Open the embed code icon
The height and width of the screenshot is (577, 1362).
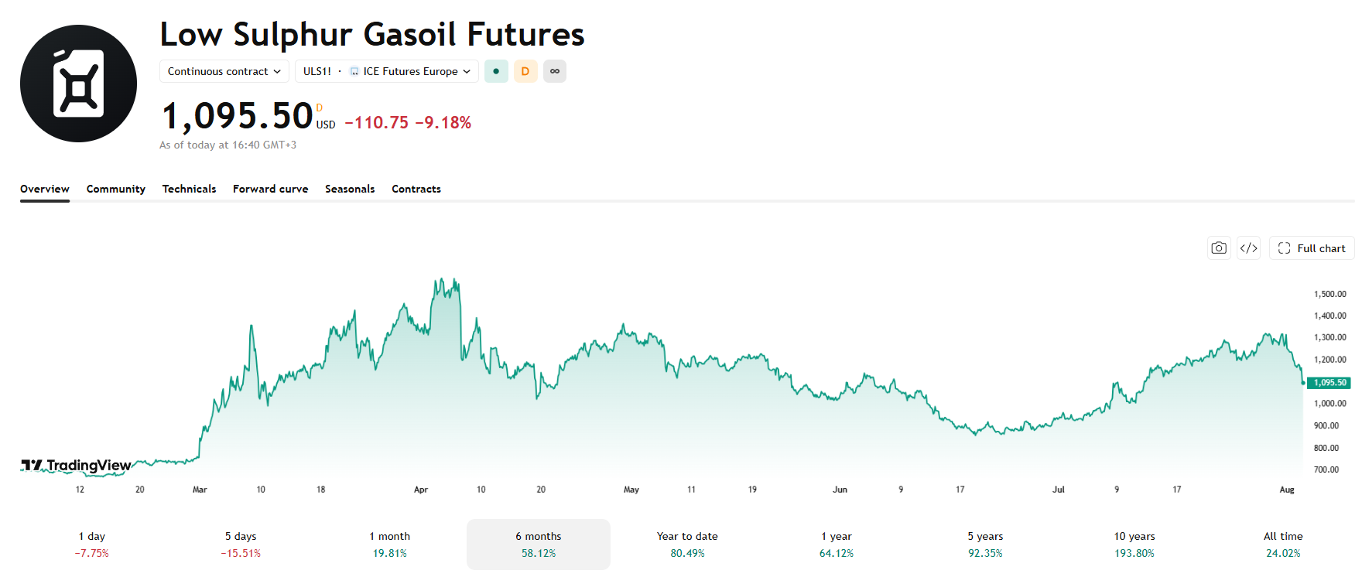1248,248
